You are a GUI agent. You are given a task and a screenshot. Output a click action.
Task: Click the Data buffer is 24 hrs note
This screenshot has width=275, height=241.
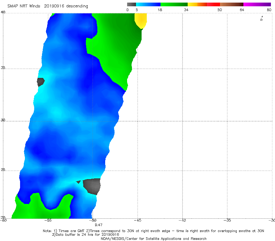point(85,235)
